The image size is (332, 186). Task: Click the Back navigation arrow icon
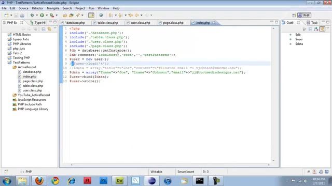137,15
